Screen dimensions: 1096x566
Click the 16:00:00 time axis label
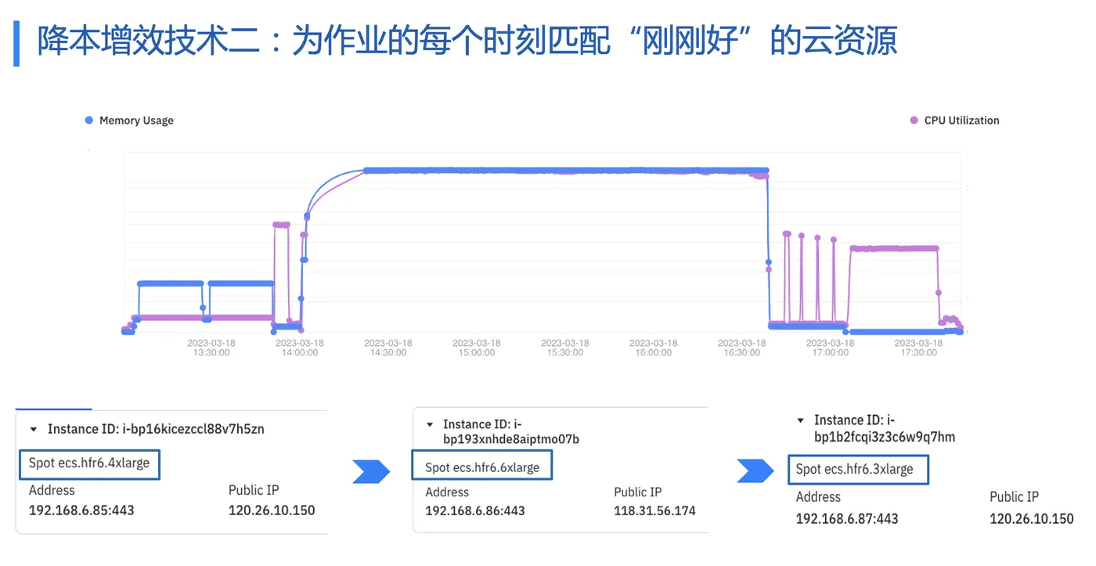pyautogui.click(x=654, y=348)
